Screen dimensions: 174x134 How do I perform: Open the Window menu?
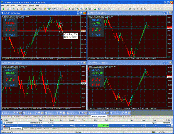point(31,6)
